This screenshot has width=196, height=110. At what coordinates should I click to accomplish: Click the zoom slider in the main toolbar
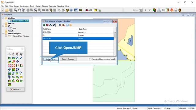123,10
